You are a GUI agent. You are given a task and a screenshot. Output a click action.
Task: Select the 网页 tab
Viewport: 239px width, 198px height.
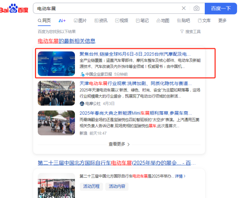[x=44, y=21]
